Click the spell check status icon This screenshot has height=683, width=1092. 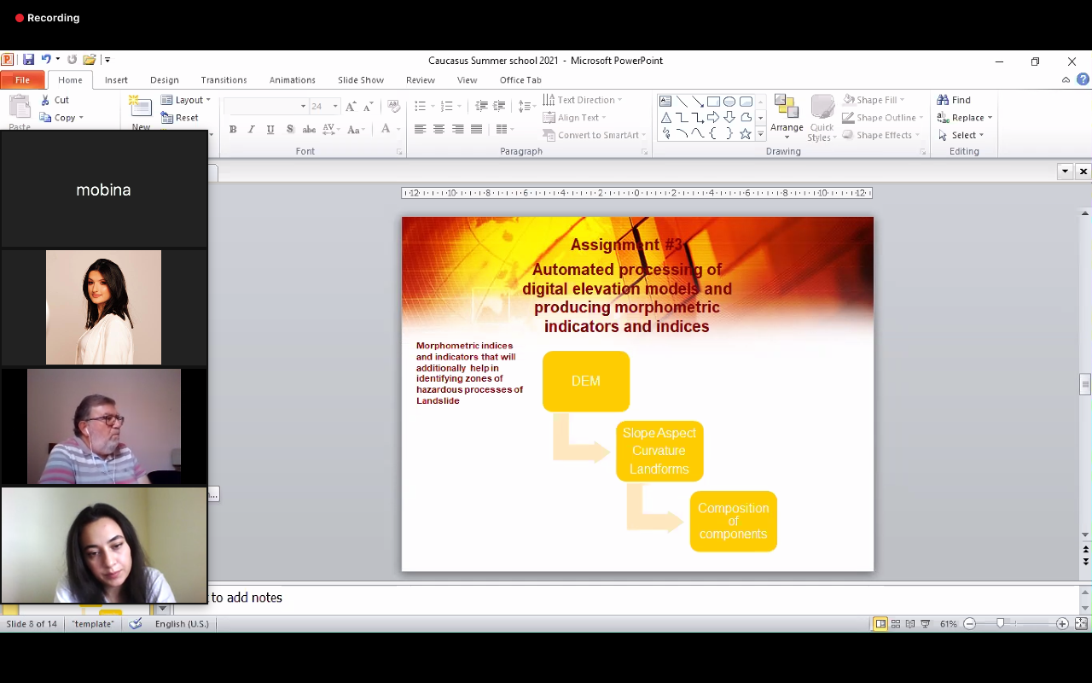(x=136, y=624)
